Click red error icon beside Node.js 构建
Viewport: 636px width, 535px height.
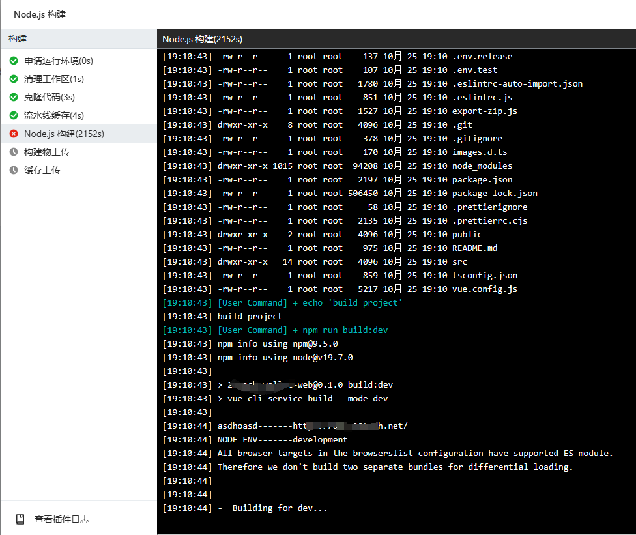(14, 134)
